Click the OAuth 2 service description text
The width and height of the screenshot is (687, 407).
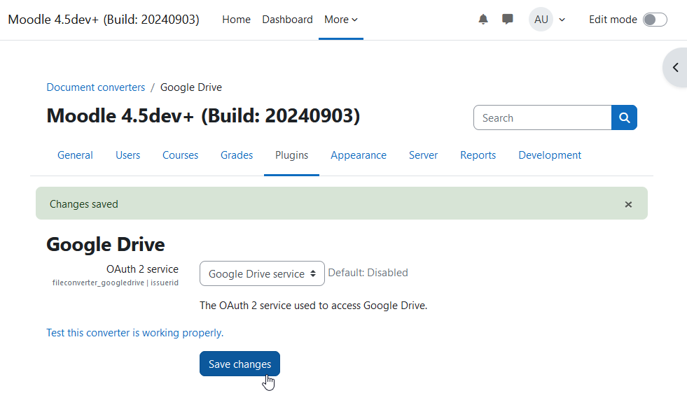pos(313,306)
